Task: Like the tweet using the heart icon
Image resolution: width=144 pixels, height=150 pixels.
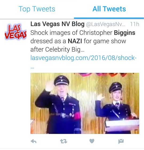Action: (92, 141)
